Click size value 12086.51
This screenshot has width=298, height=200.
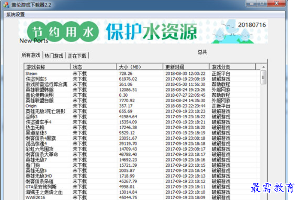128,90
